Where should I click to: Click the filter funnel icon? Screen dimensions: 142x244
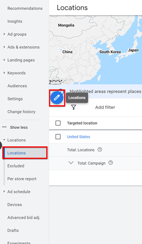click(x=74, y=107)
